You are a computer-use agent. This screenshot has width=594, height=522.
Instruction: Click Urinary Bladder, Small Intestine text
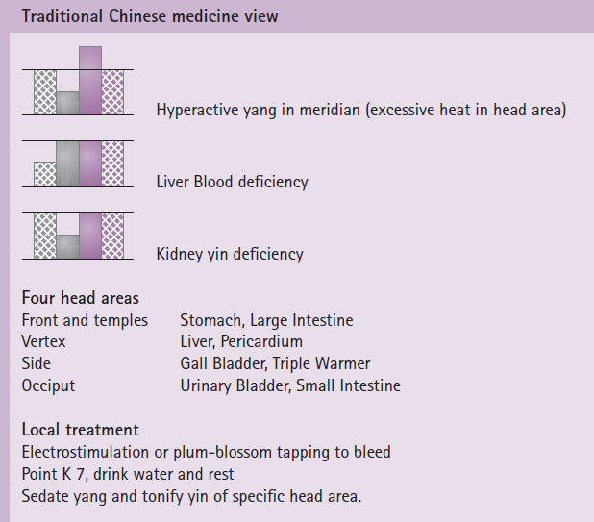(x=290, y=385)
